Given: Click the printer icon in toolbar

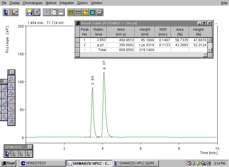Looking at the screenshot, I should (x=99, y=12).
